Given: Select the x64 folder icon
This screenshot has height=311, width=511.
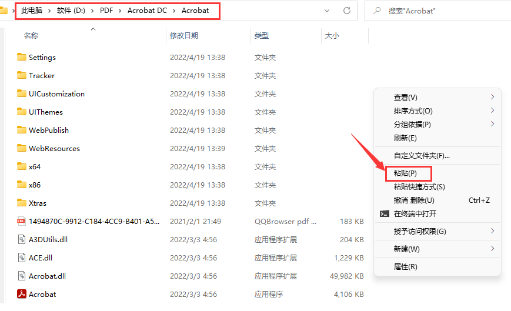Looking at the screenshot, I should (22, 166).
